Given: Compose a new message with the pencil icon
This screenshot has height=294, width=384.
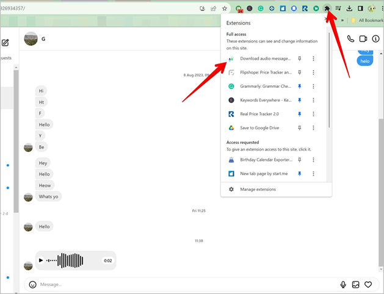Looking at the screenshot, I should [x=5, y=43].
